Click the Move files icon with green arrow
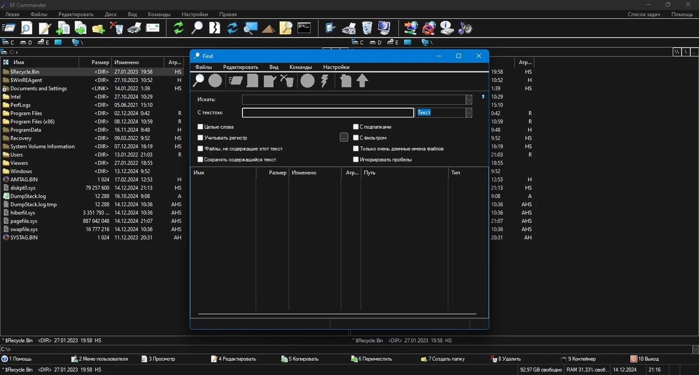Screen dimensions: 699x375 pos(80,27)
